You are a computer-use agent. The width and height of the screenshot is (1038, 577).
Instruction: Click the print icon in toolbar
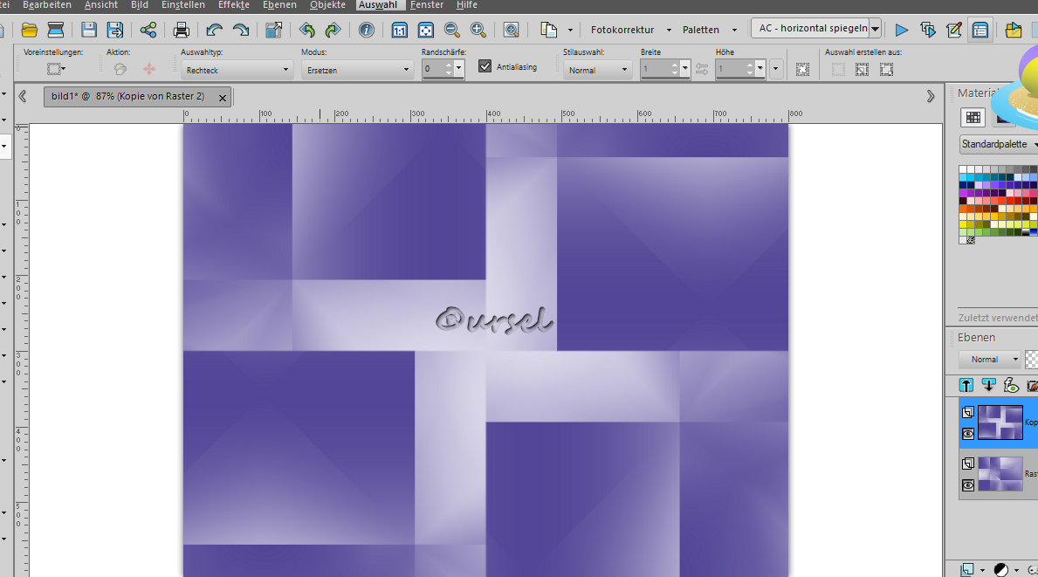[x=182, y=31]
